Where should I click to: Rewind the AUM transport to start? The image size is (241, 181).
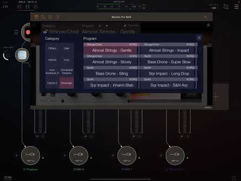point(20,7)
